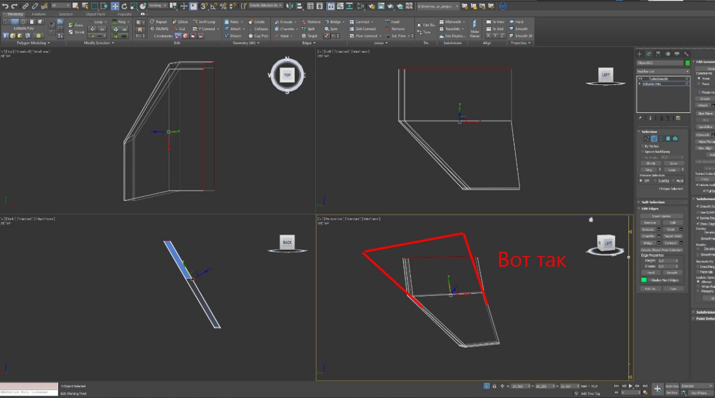The image size is (715, 398).
Task: Click the green Hard Edges color swatch
Action: coord(644,279)
